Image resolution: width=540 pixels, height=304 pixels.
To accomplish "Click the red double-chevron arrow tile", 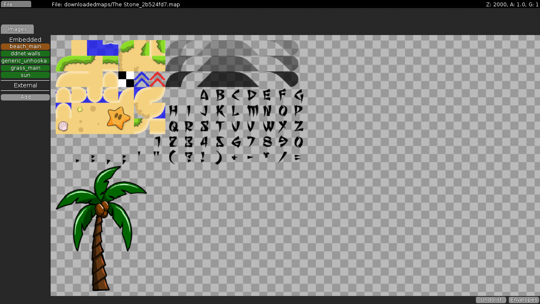I will tap(157, 79).
